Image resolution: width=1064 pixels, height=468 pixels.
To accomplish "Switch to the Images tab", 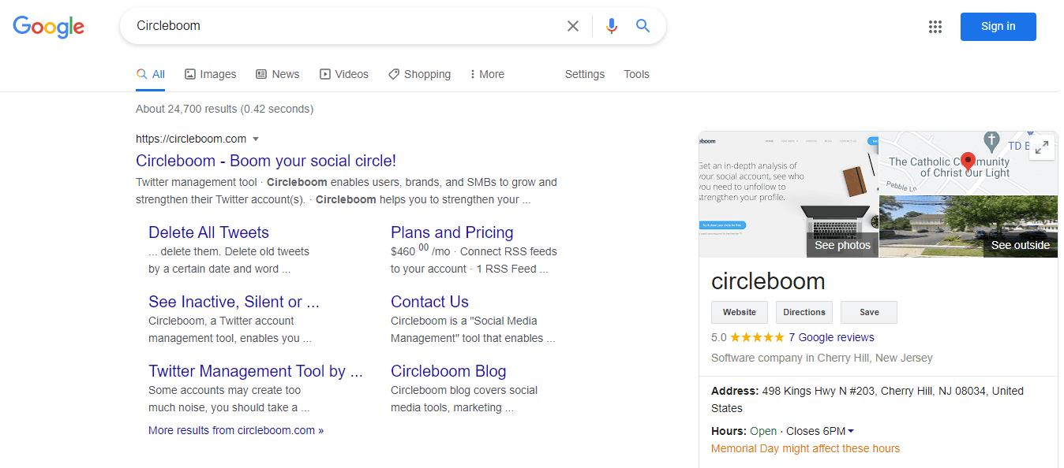I will coord(211,74).
